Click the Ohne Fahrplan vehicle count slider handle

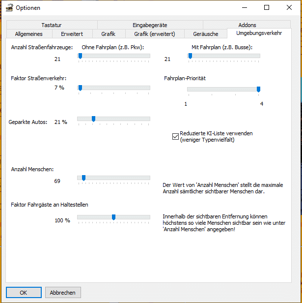pos(80,57)
